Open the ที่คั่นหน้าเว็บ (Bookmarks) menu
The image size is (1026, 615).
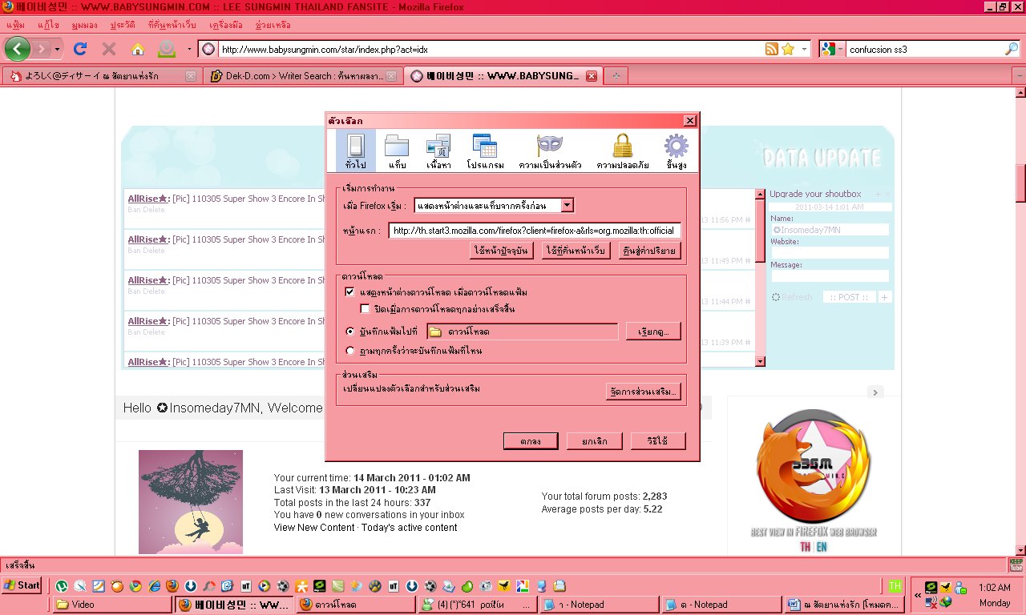[x=172, y=25]
